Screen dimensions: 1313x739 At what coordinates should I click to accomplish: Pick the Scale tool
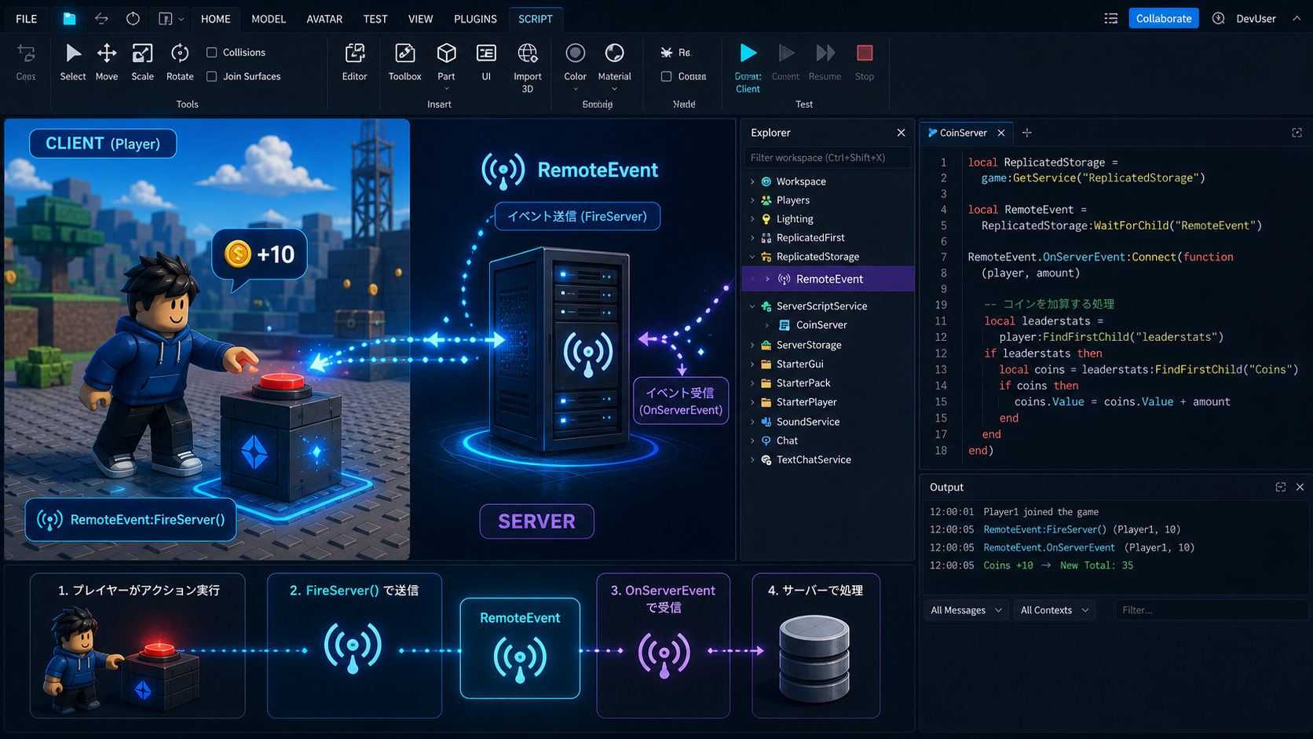click(x=142, y=62)
